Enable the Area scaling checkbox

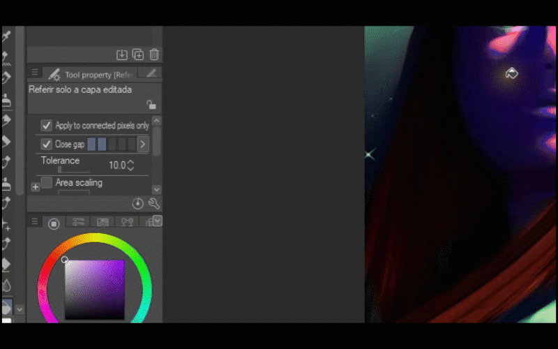click(x=46, y=182)
